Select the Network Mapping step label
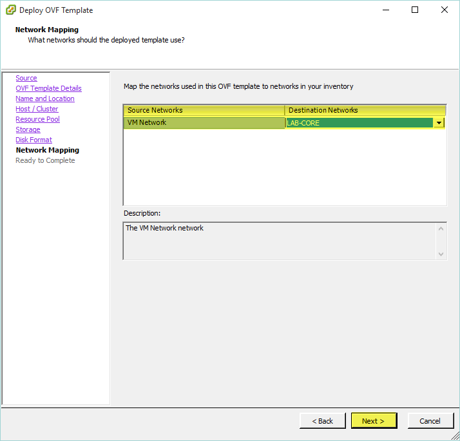 (x=48, y=150)
